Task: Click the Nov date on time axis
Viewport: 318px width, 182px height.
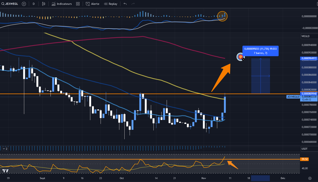Action: (x=204, y=178)
